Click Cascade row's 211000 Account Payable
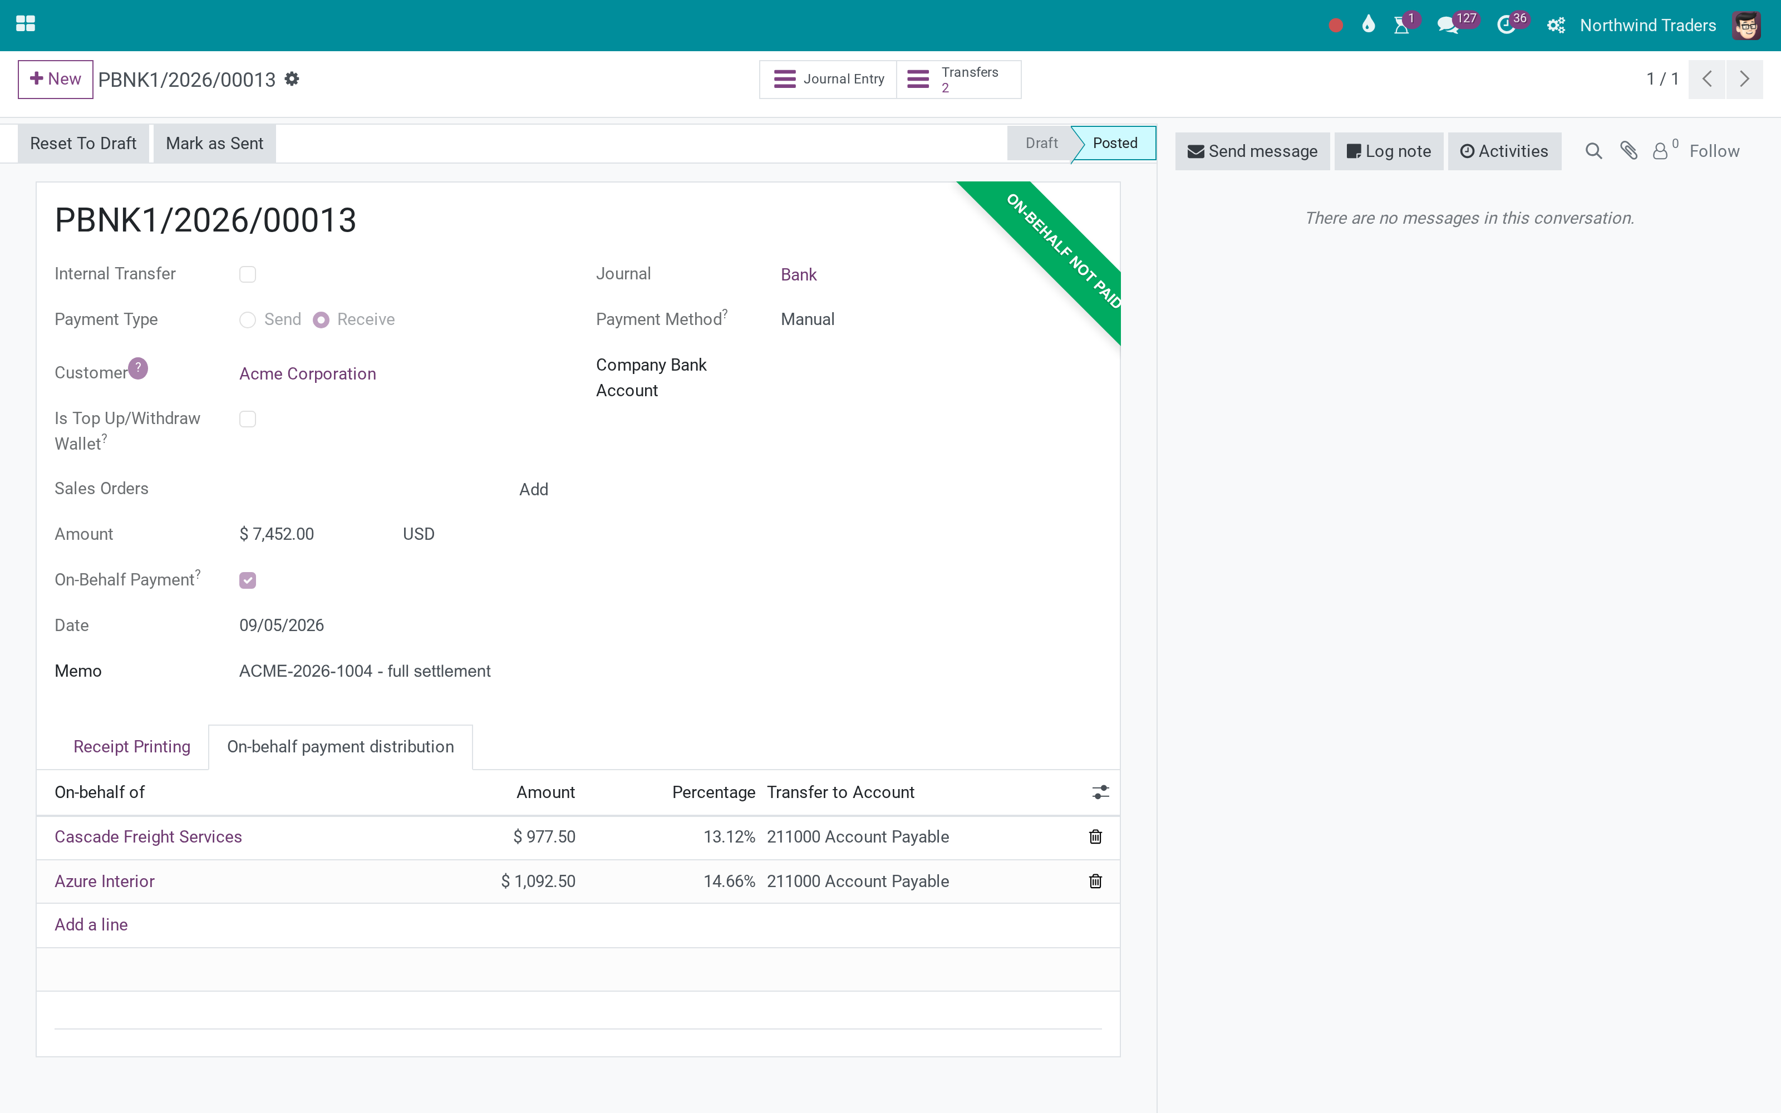The height and width of the screenshot is (1113, 1781). pos(858,837)
